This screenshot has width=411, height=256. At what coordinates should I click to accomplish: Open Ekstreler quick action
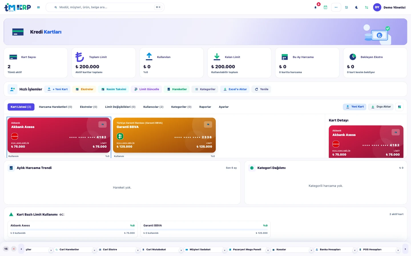pos(84,89)
